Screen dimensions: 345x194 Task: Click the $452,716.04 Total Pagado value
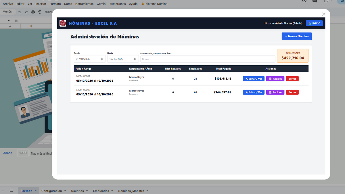coord(293,58)
